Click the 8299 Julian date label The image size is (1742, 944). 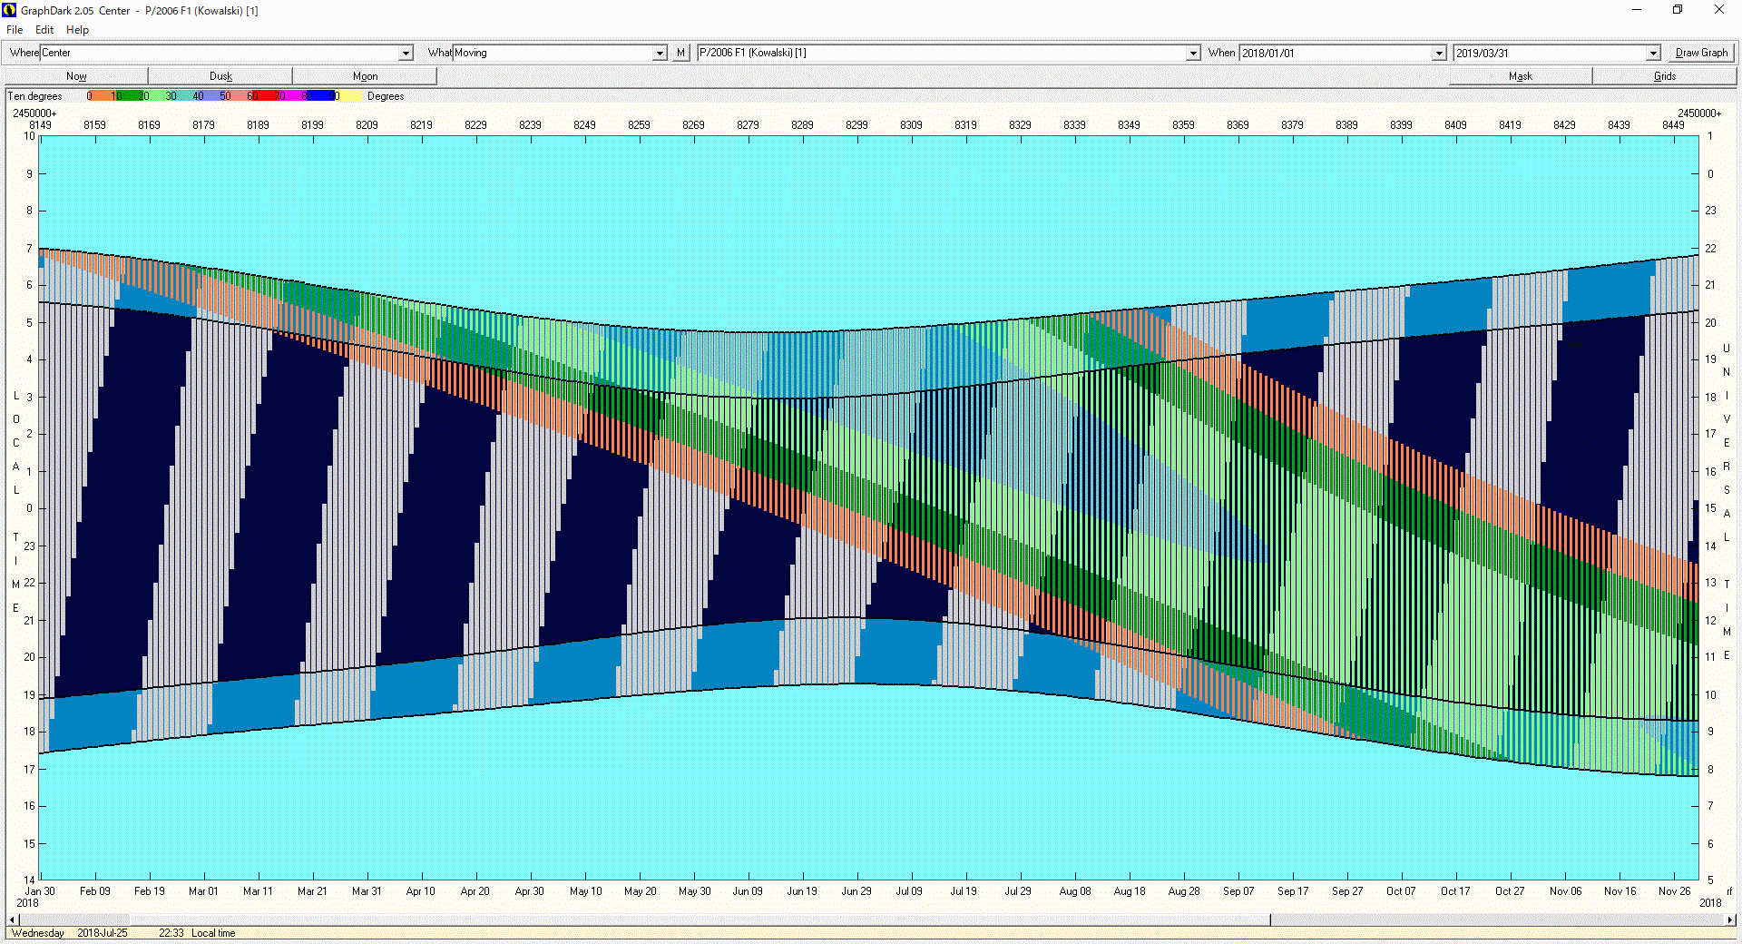856,125
